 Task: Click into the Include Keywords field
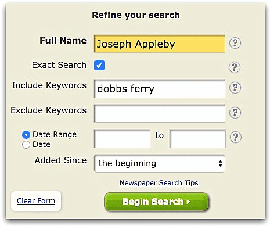click(160, 89)
